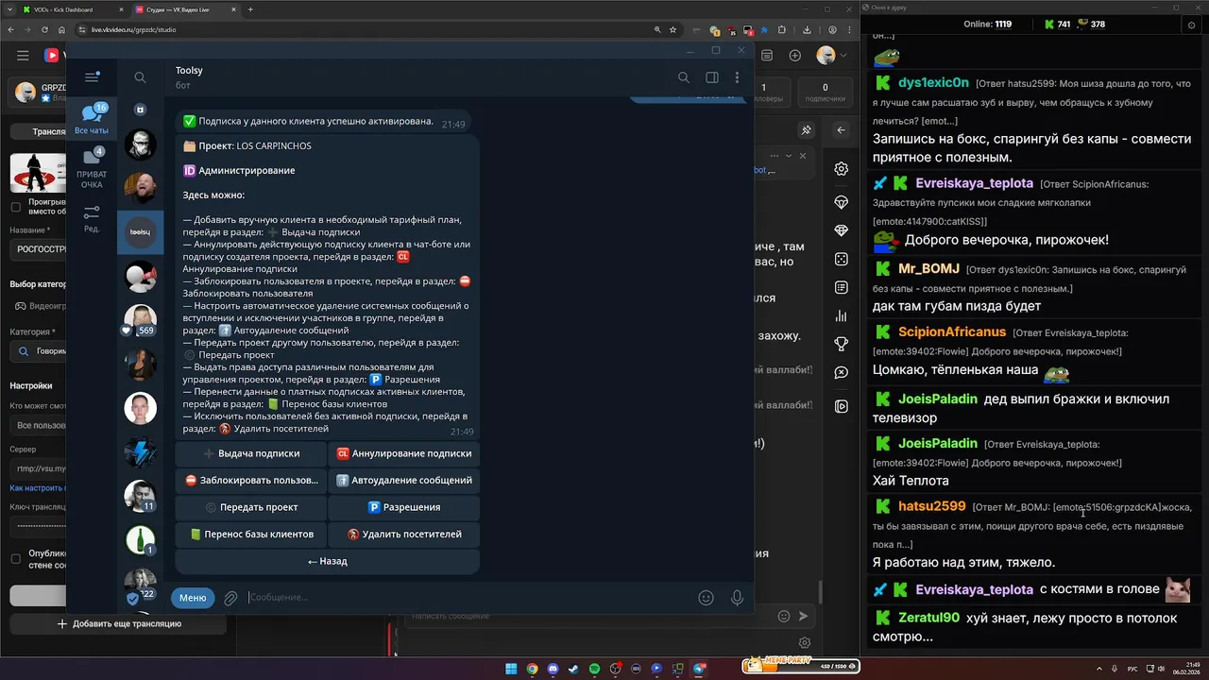This screenshot has width=1209, height=680.
Task: Search within the Toolsy chat
Action: (x=683, y=77)
